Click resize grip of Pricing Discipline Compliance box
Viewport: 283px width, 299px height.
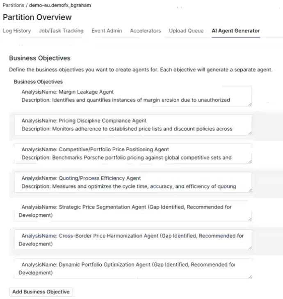pyautogui.click(x=250, y=133)
